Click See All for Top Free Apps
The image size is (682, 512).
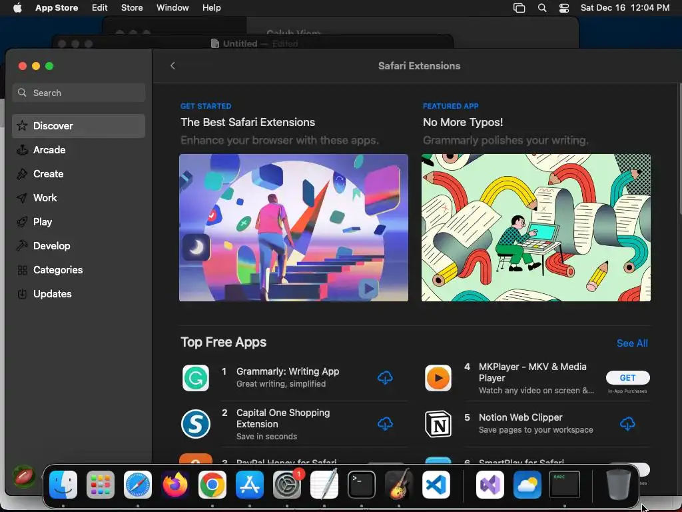point(632,343)
